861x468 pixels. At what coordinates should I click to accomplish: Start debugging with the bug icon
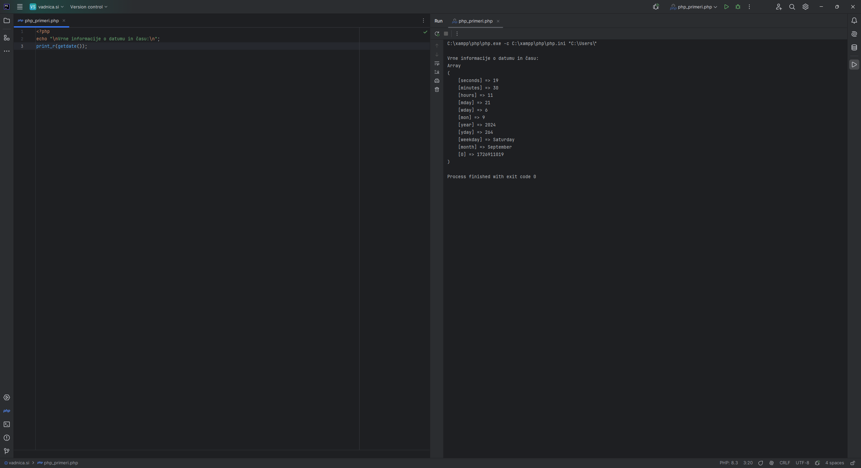pos(738,7)
